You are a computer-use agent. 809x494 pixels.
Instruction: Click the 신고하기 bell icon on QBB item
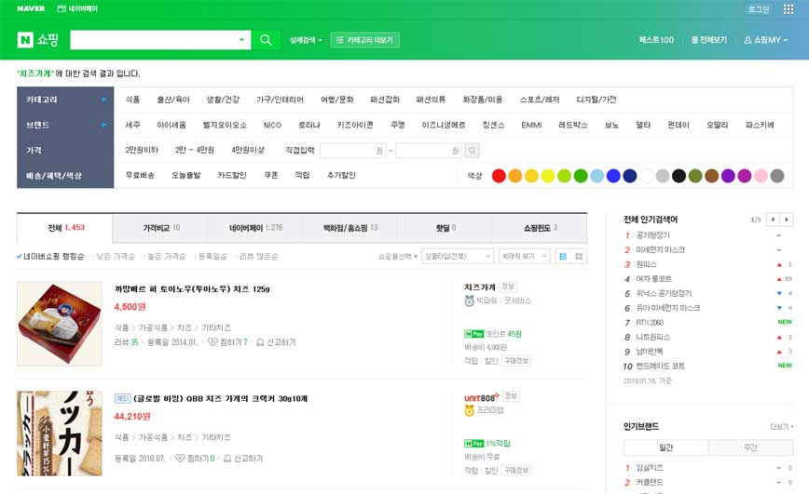pyautogui.click(x=227, y=458)
